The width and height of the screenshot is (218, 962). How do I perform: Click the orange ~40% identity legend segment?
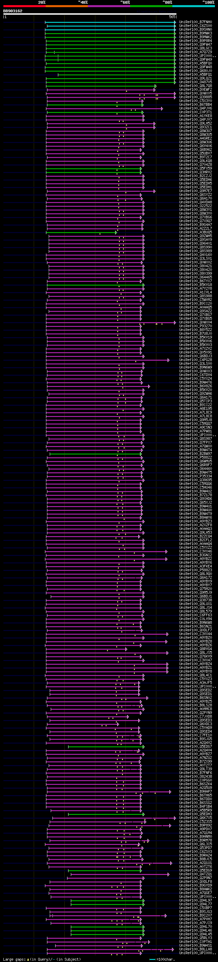pyautogui.click(x=67, y=6)
